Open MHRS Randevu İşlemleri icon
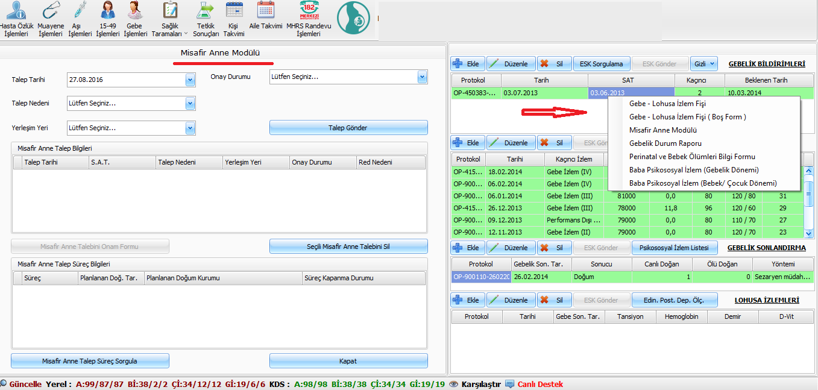 pos(309,11)
